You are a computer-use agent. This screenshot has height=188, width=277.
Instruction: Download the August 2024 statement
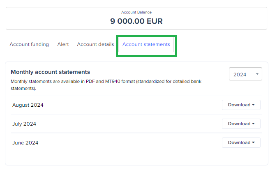pyautogui.click(x=241, y=105)
